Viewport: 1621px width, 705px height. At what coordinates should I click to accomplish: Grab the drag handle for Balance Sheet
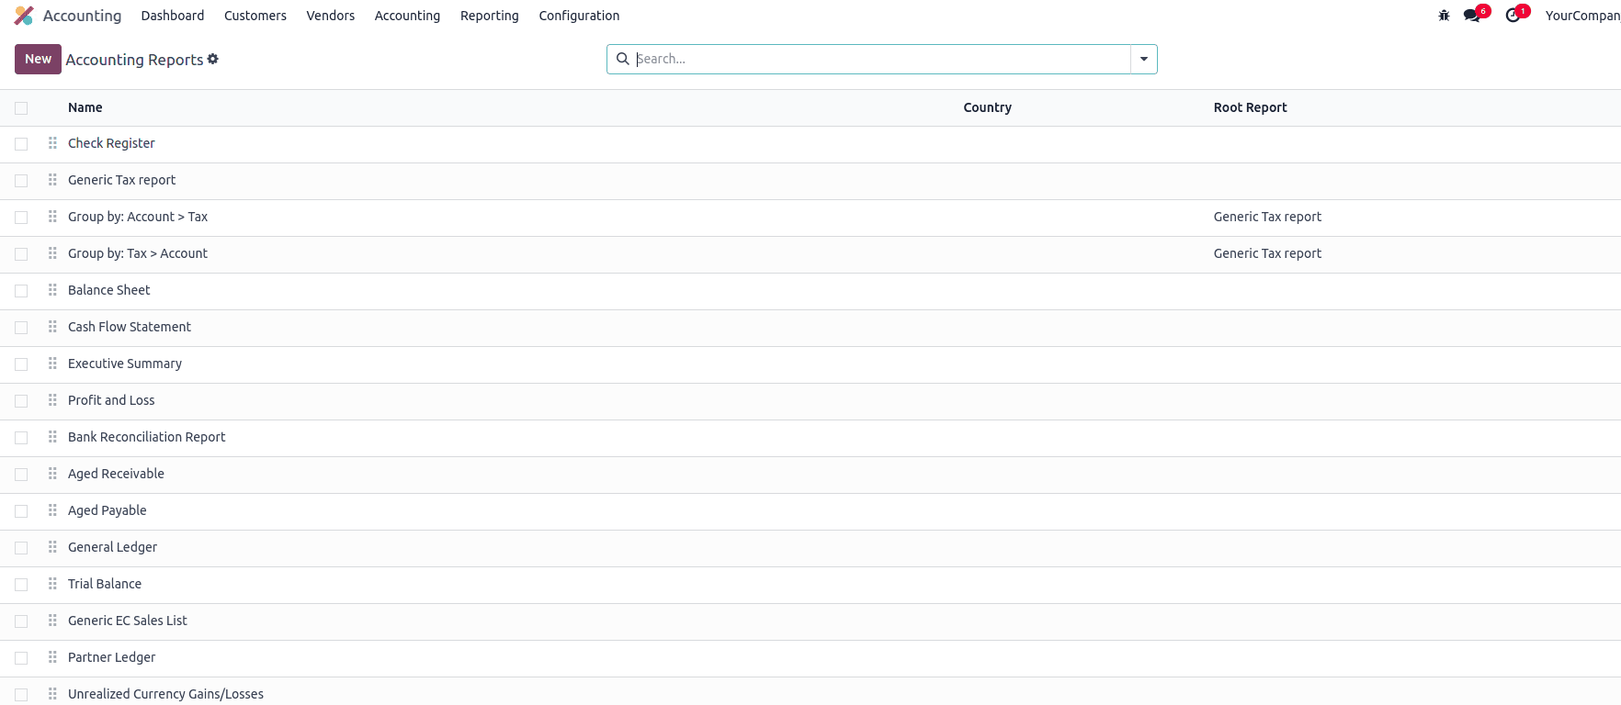[52, 290]
